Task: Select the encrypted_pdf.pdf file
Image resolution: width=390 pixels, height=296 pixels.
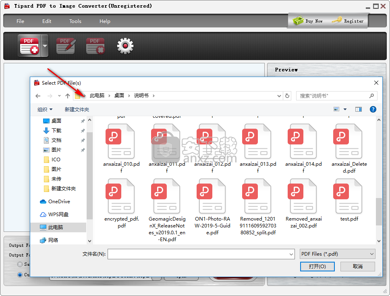Action: (121, 204)
